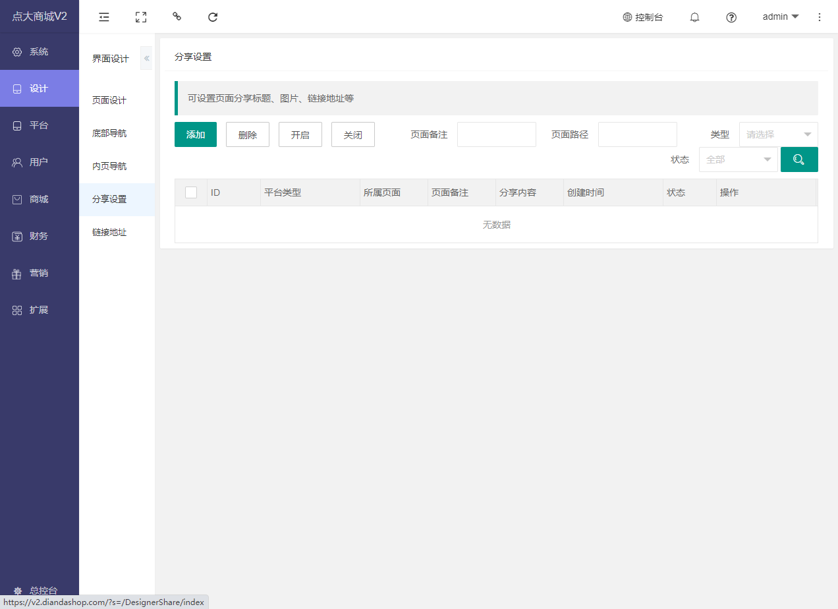Click the vertical three-dot more icon
838x609 pixels.
tap(820, 17)
